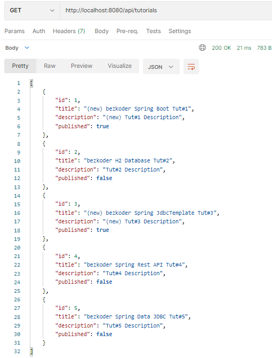Click title "bezkoder H2 Database Tut#2"
This screenshot has width=272, height=358.
(x=128, y=161)
